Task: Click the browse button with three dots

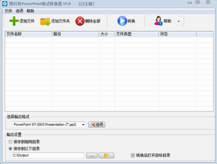Action: 92,156
